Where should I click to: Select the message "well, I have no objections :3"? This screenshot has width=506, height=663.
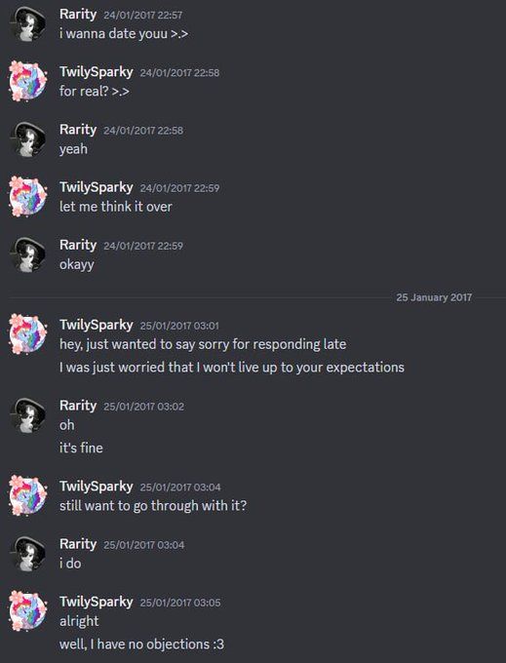pyautogui.click(x=141, y=644)
